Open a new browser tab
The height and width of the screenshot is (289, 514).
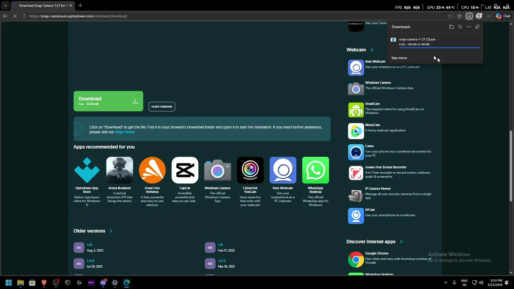point(80,5)
